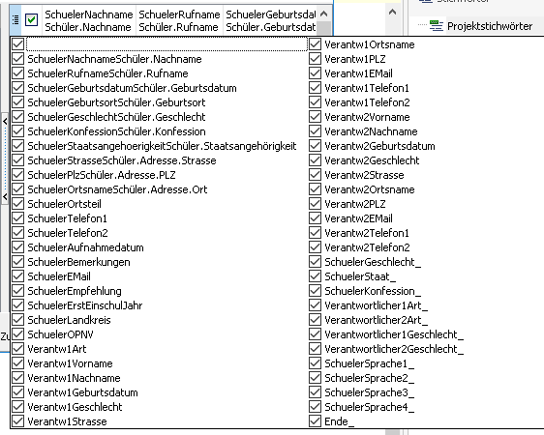The height and width of the screenshot is (435, 544).
Task: Click the lower left splitter arrow
Action: 5,197
